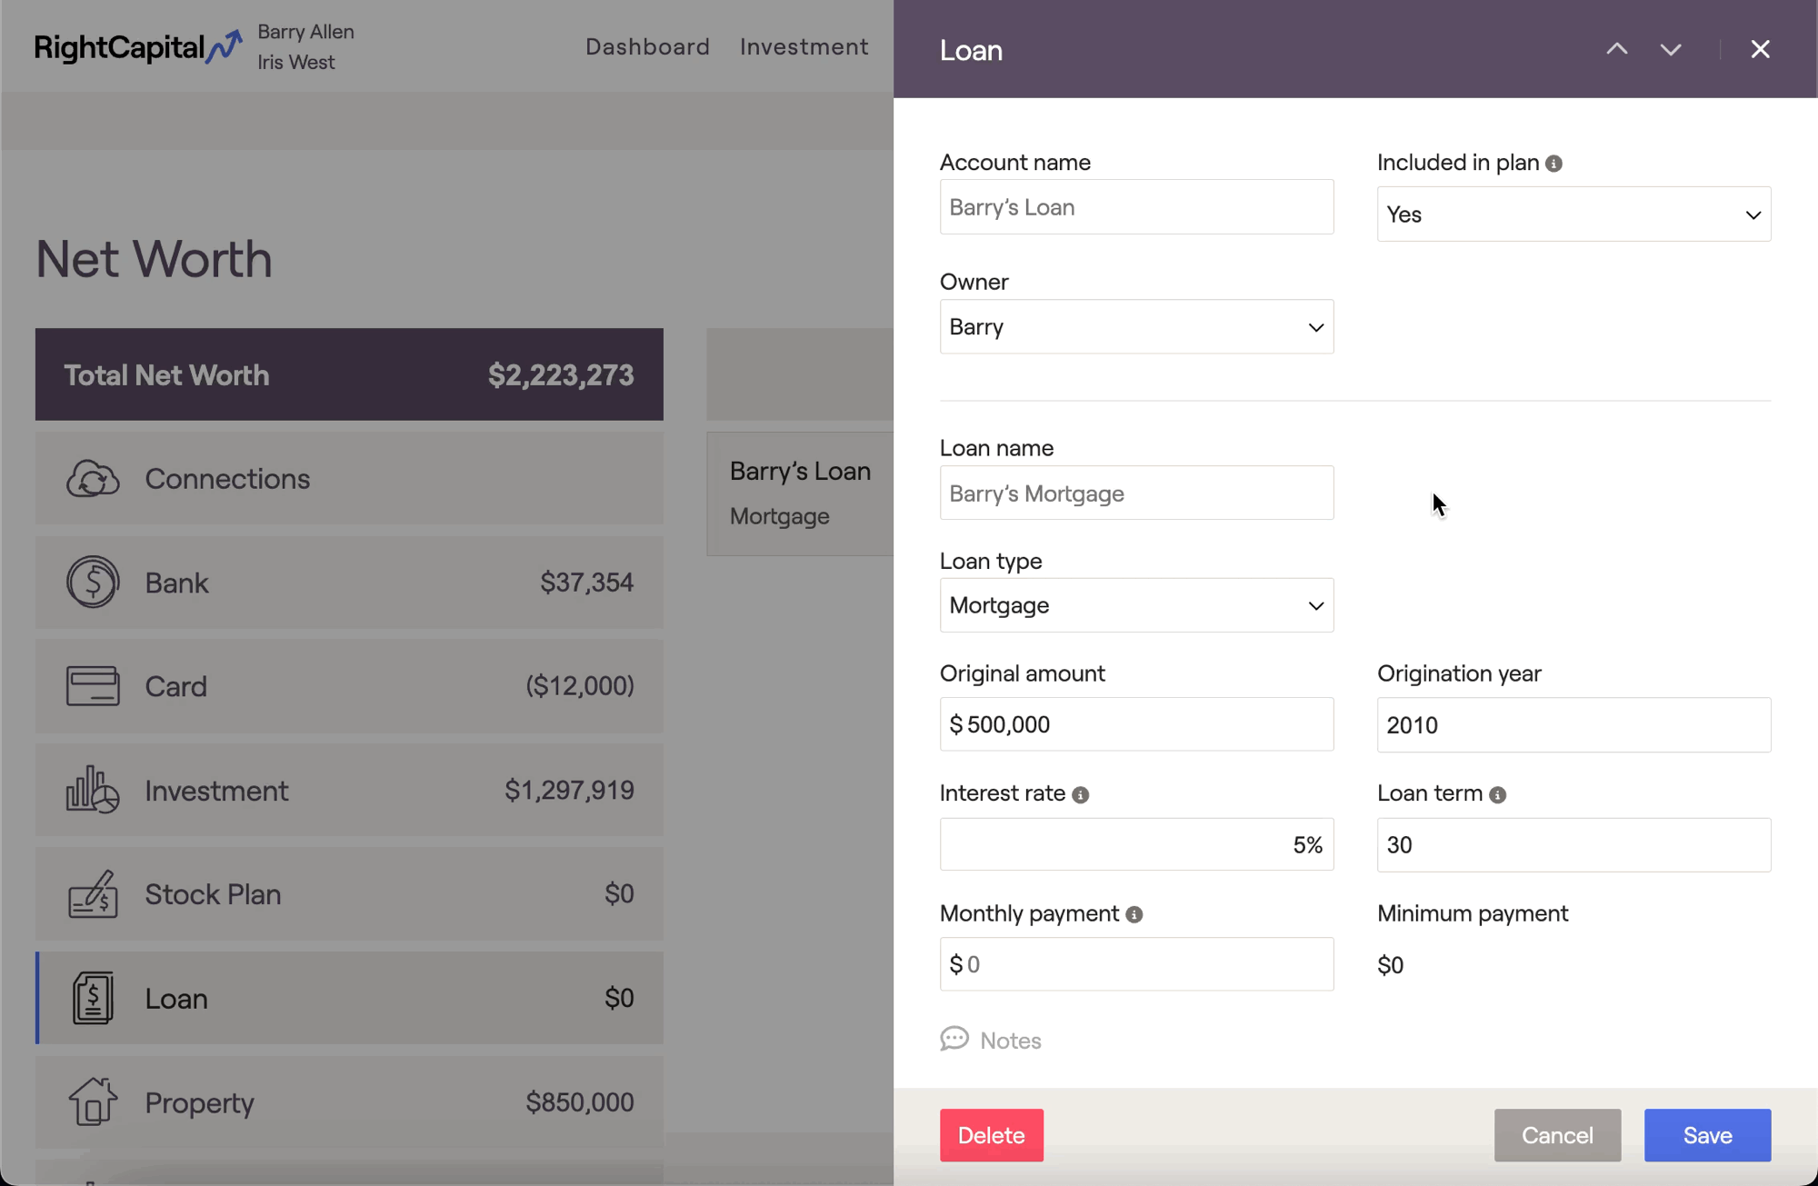The width and height of the screenshot is (1818, 1186).
Task: Click the Interest rate field
Action: 1136,844
